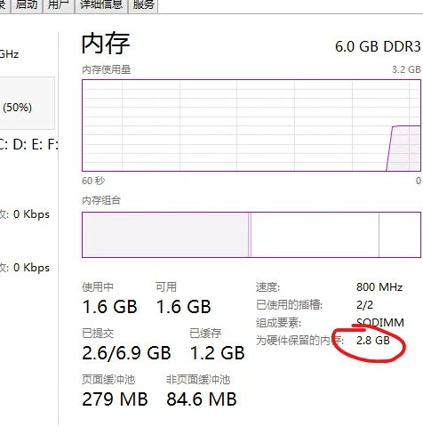Click the 800 MHz speed value
The image size is (423, 443).
point(379,287)
